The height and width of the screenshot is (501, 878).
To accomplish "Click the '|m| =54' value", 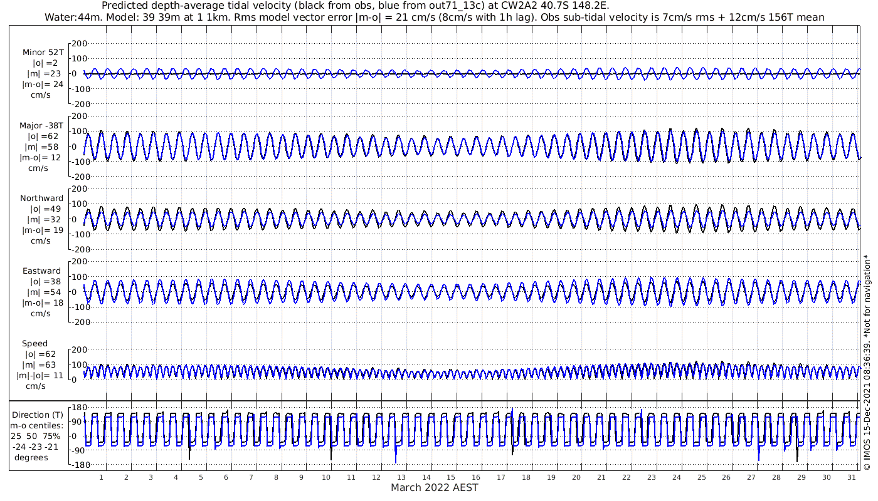I will pyautogui.click(x=45, y=293).
